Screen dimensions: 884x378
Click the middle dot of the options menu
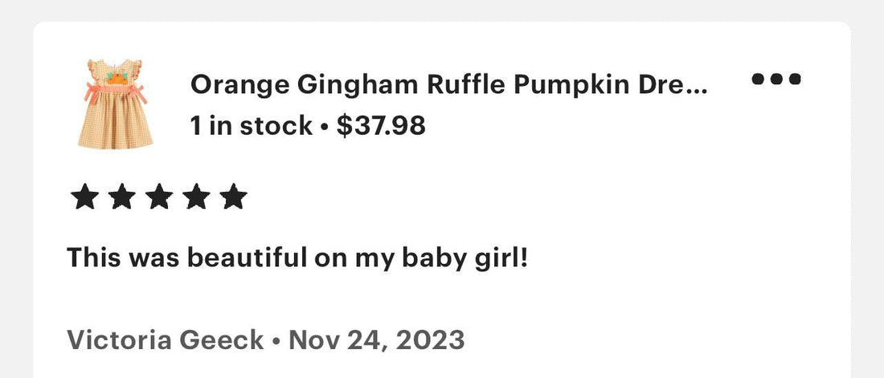click(x=776, y=79)
